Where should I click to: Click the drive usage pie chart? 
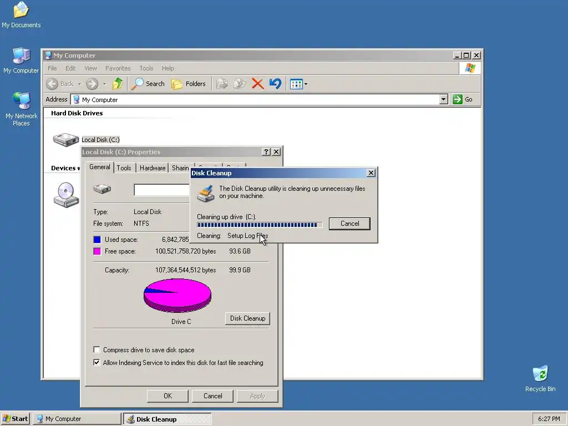click(177, 295)
